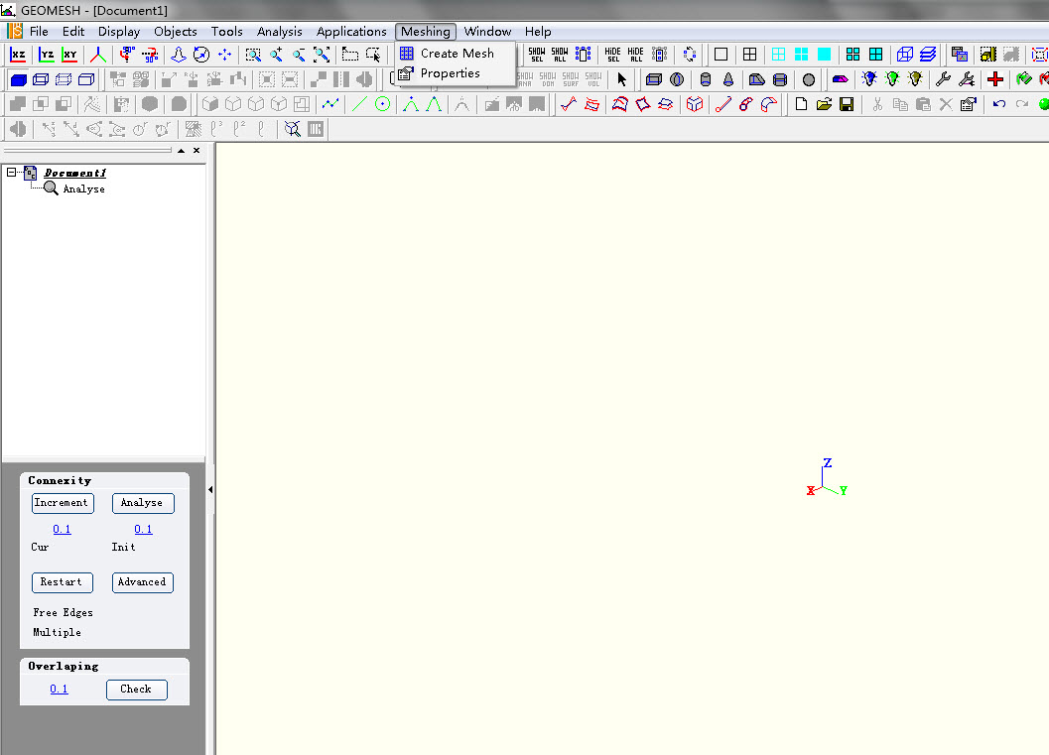Choose Create Mesh from the Meshing menu

point(455,54)
